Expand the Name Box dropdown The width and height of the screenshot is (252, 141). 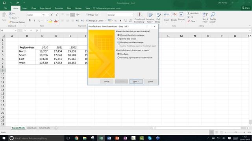click(16, 31)
